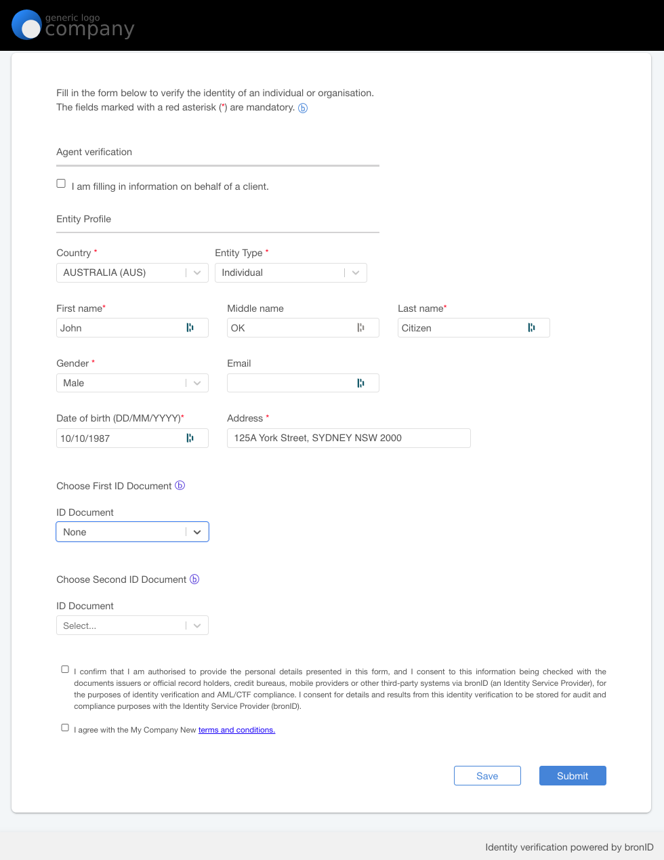This screenshot has width=664, height=860.
Task: Check the consent confirmation checkbox
Action: [65, 670]
